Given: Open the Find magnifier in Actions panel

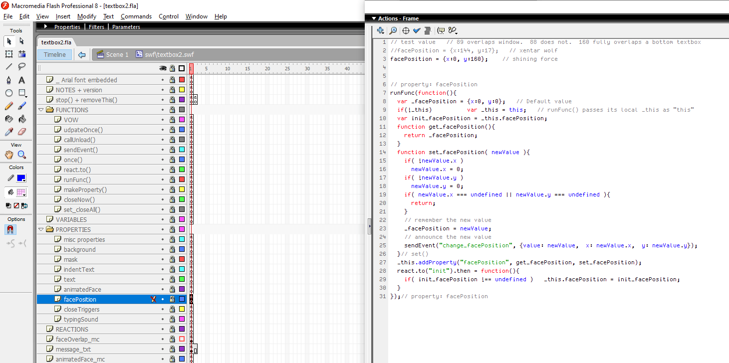Looking at the screenshot, I should tap(393, 30).
